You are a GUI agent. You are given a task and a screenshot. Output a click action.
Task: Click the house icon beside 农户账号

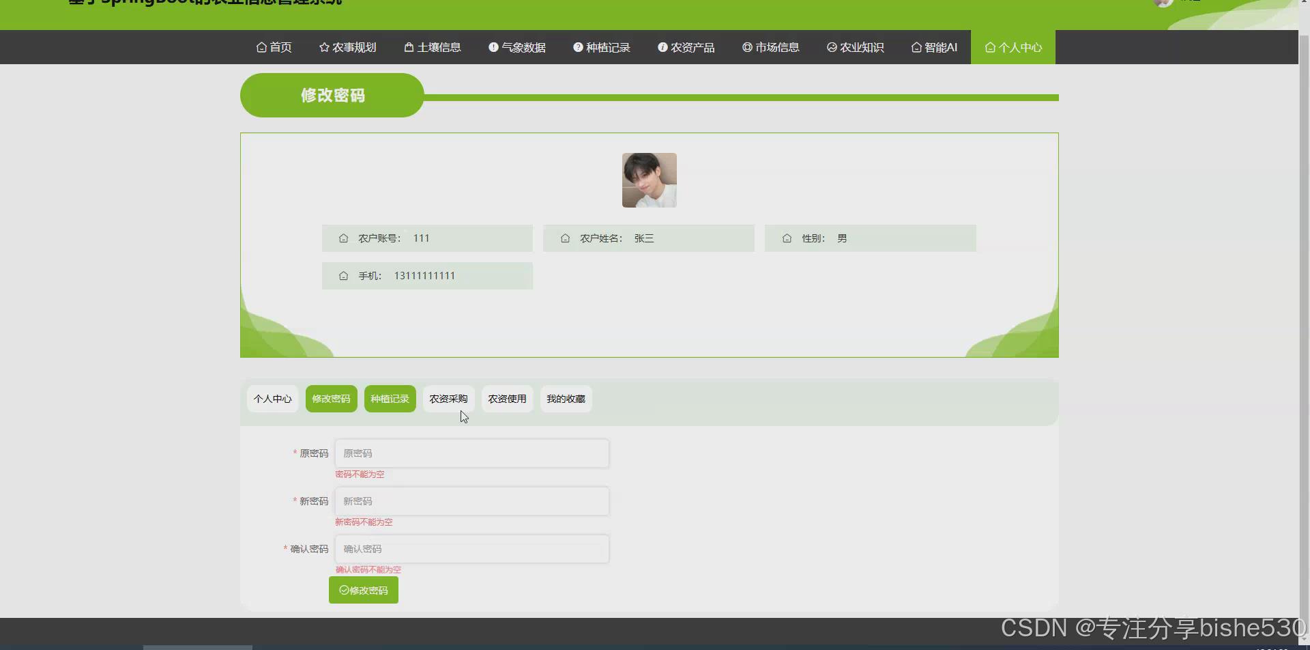tap(343, 238)
